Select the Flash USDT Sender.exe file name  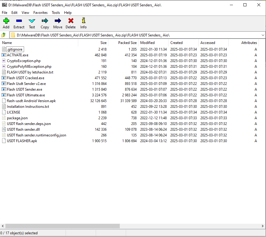coord(25,89)
